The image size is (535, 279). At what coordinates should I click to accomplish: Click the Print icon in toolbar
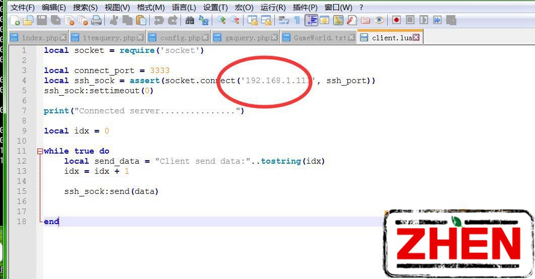click(x=96, y=20)
